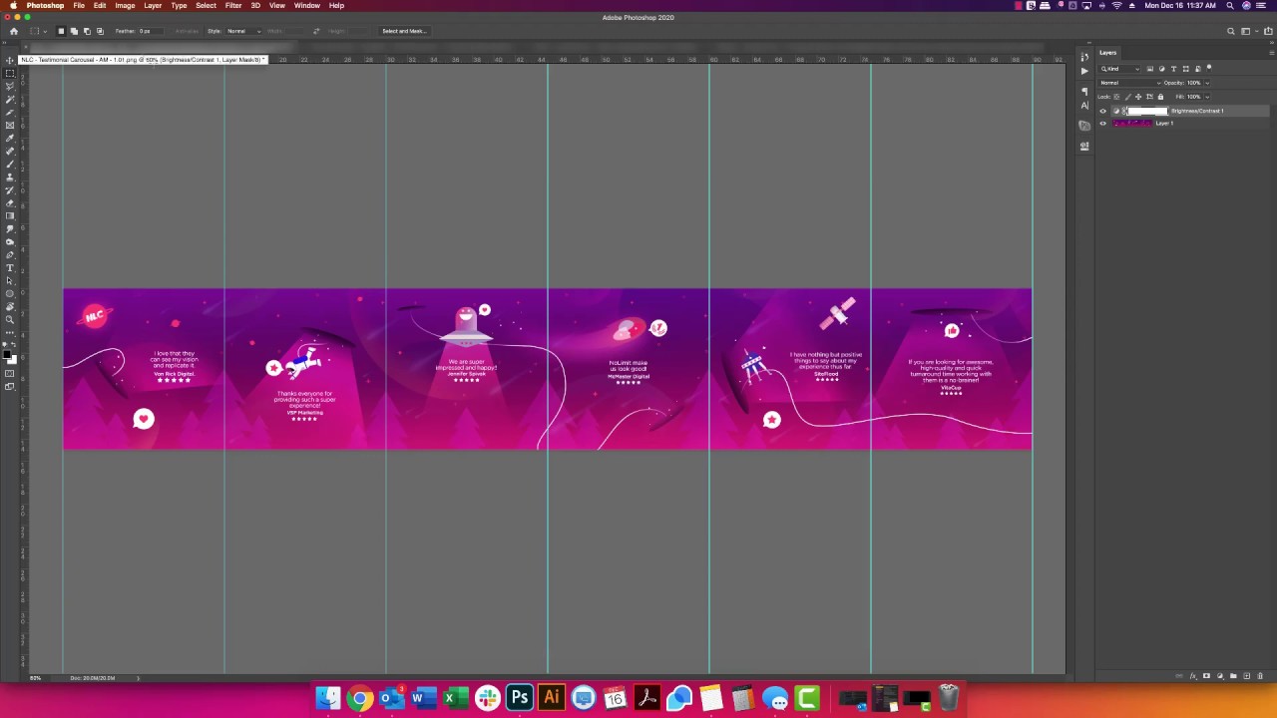This screenshot has height=718, width=1277.
Task: Hide the Layer 1 layer
Action: click(1103, 123)
